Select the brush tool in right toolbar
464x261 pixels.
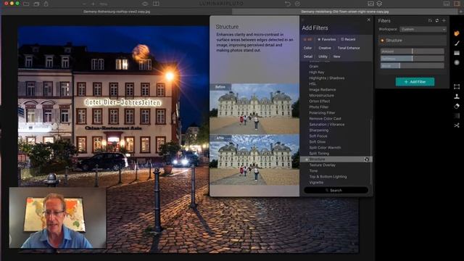pos(457,43)
